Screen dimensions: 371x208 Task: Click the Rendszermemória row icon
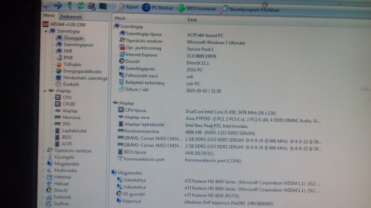tap(120, 130)
